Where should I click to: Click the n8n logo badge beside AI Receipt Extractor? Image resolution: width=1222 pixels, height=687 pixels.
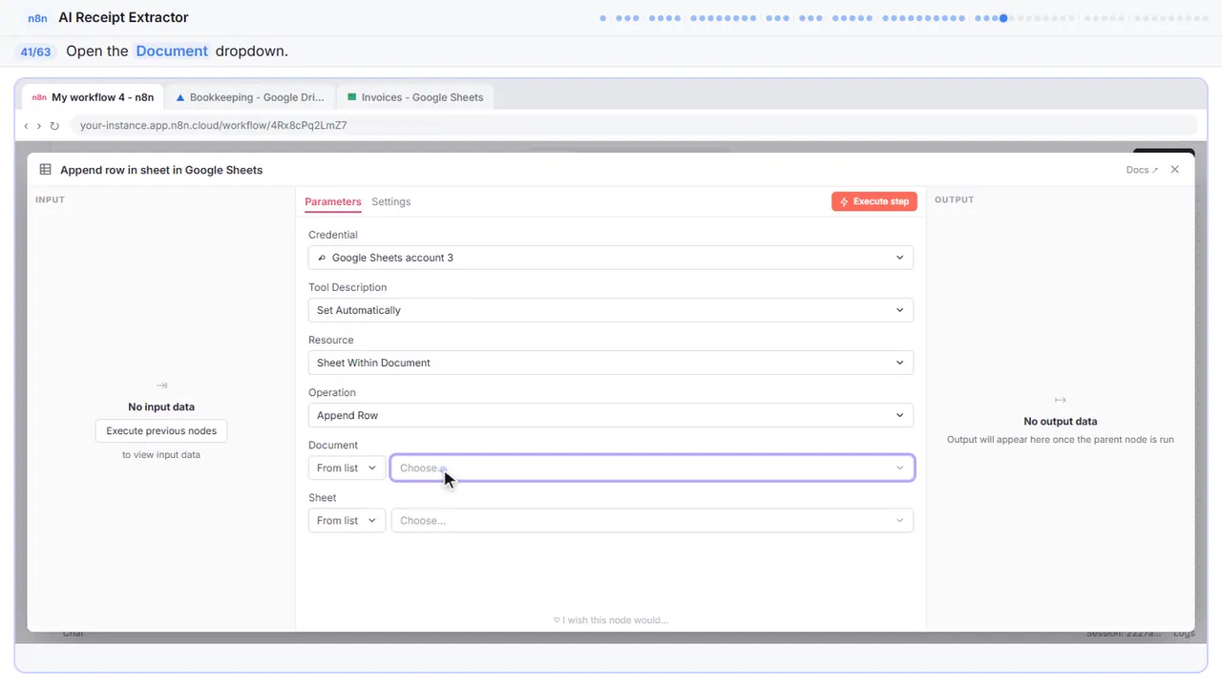coord(38,17)
